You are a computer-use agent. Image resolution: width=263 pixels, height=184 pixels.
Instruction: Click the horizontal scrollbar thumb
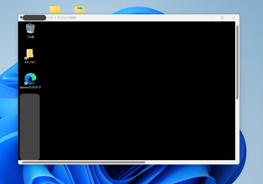tap(83, 162)
